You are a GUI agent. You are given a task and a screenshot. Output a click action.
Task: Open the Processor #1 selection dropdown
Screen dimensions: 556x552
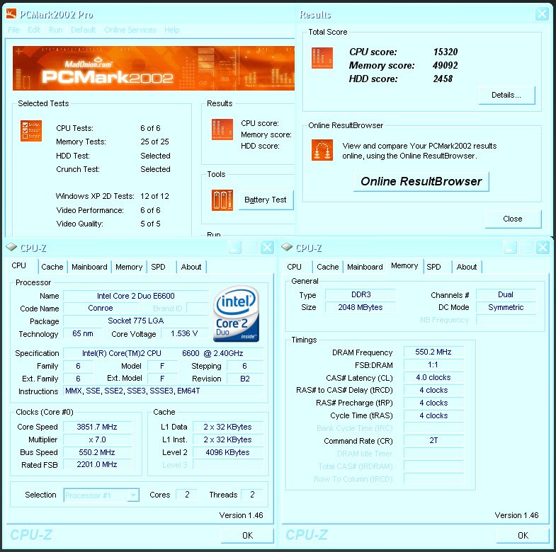(x=101, y=495)
